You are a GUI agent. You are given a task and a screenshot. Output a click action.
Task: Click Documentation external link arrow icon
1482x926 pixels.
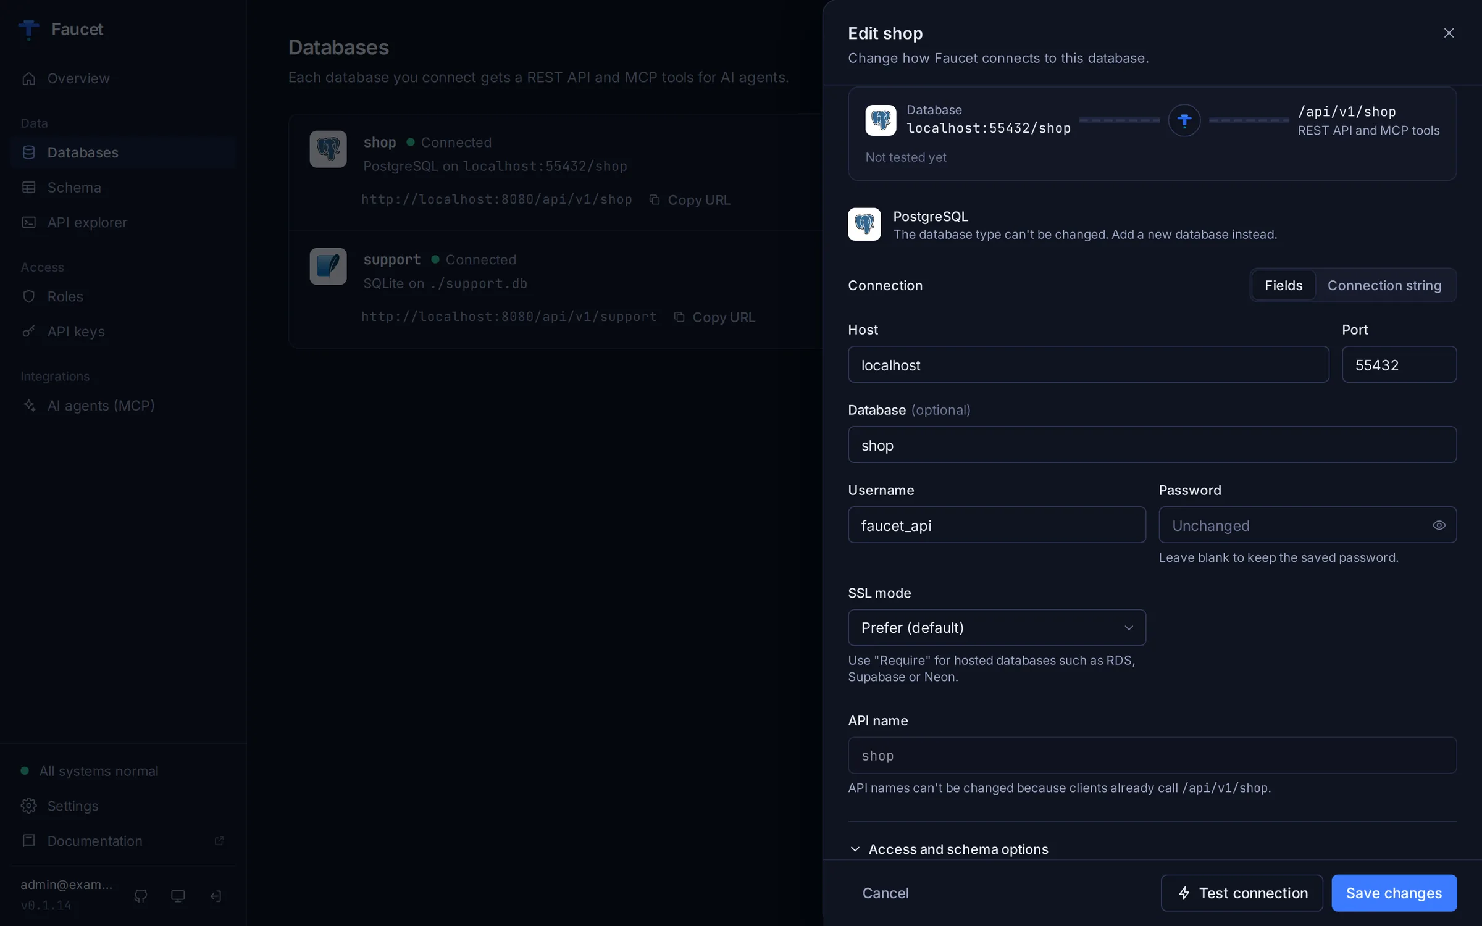(x=219, y=841)
